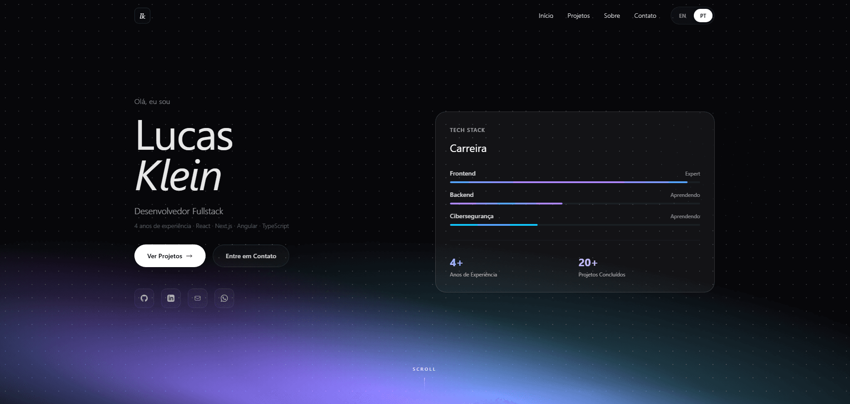Viewport: 850px width, 404px height.
Task: Click the Lucas Klein name heading
Action: pos(184,156)
